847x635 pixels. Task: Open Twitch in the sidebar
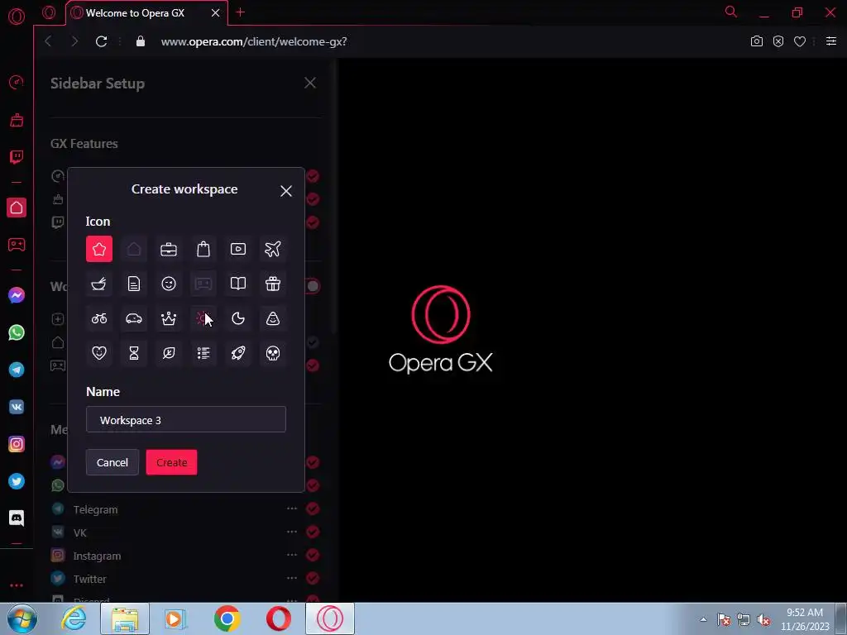(17, 157)
